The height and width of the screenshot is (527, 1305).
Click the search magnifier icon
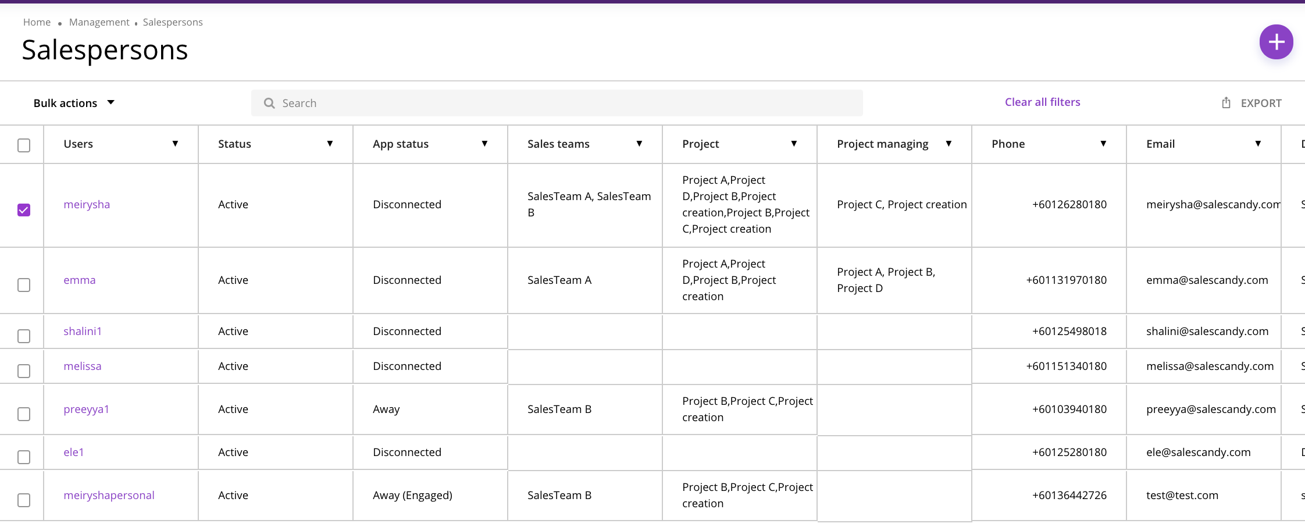pyautogui.click(x=269, y=103)
